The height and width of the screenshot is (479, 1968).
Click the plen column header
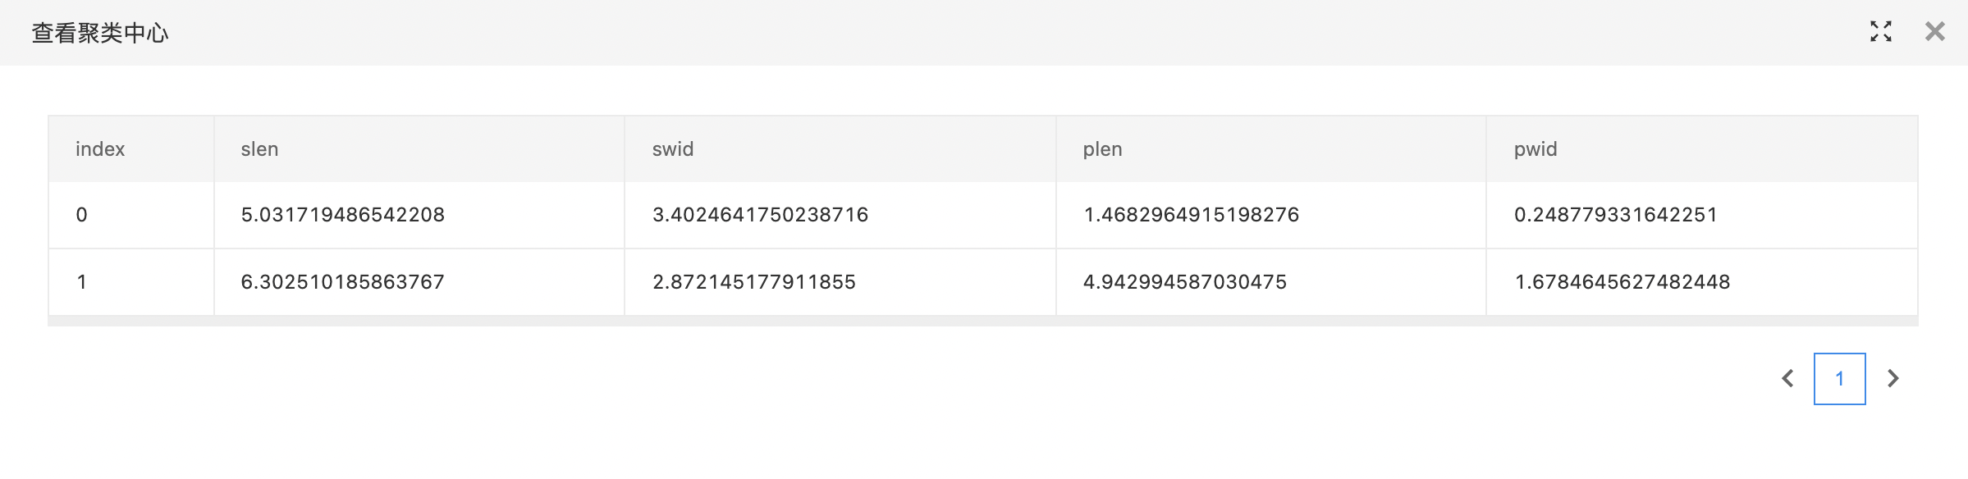pos(1102,149)
